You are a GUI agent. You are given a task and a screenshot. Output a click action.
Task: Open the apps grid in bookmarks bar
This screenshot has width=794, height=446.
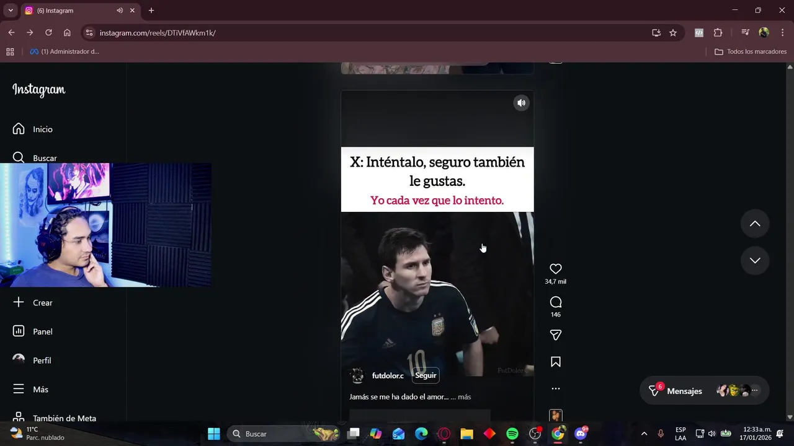pos(10,51)
